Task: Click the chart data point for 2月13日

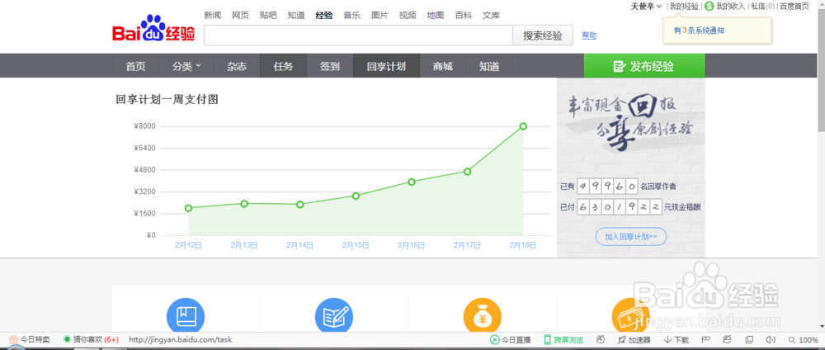Action: (x=244, y=203)
